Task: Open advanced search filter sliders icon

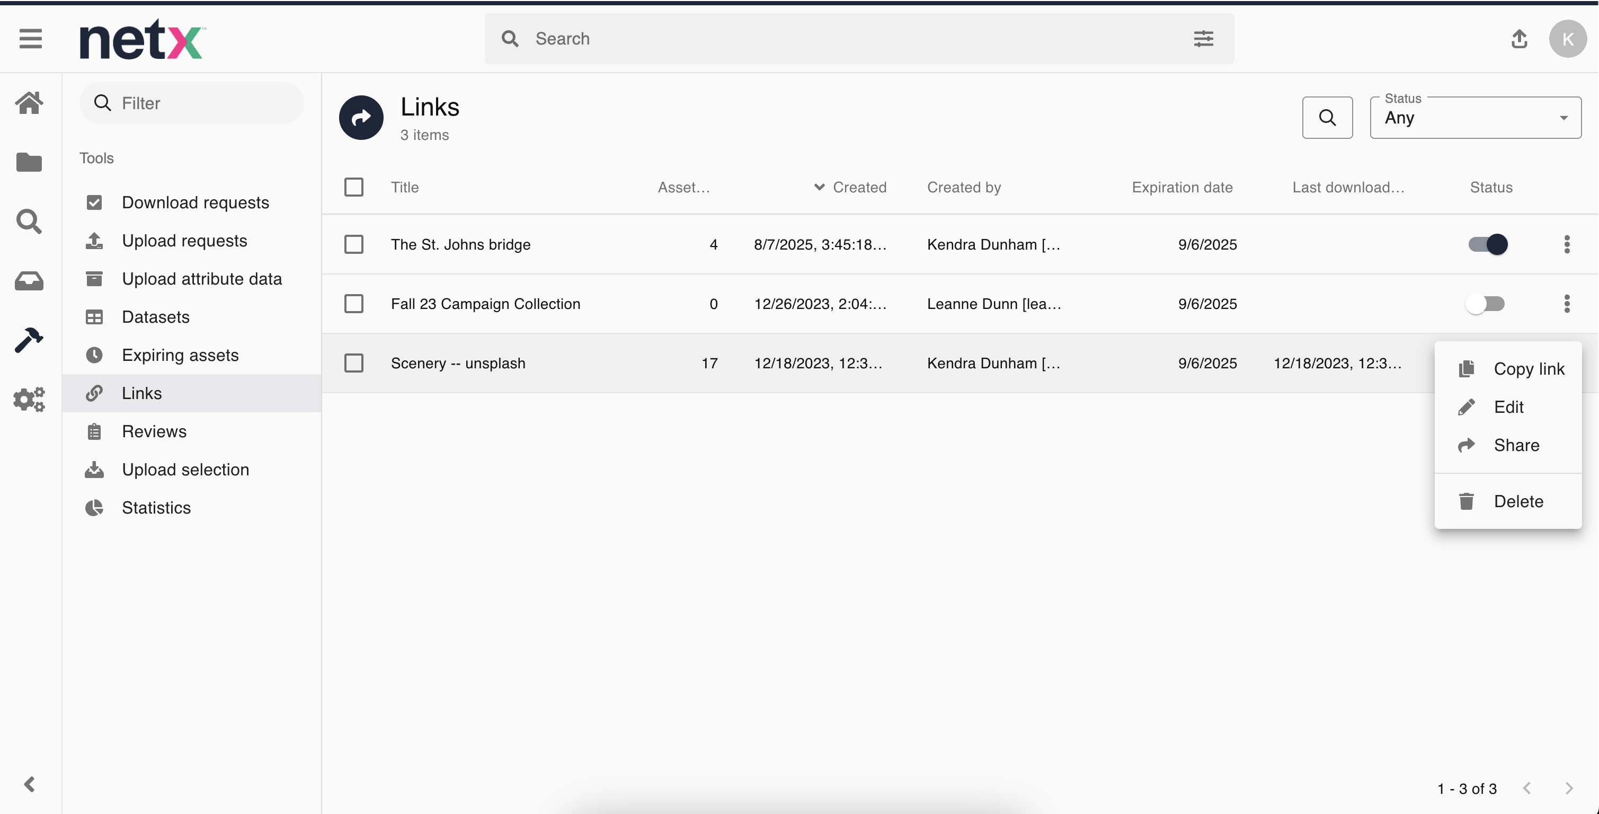Action: pyautogui.click(x=1203, y=39)
